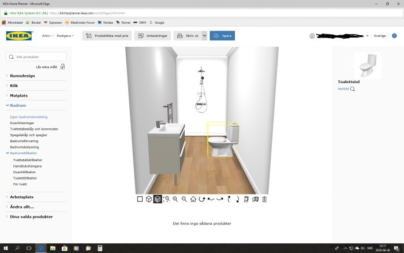Select Duschtillbehör item

coord(24,172)
